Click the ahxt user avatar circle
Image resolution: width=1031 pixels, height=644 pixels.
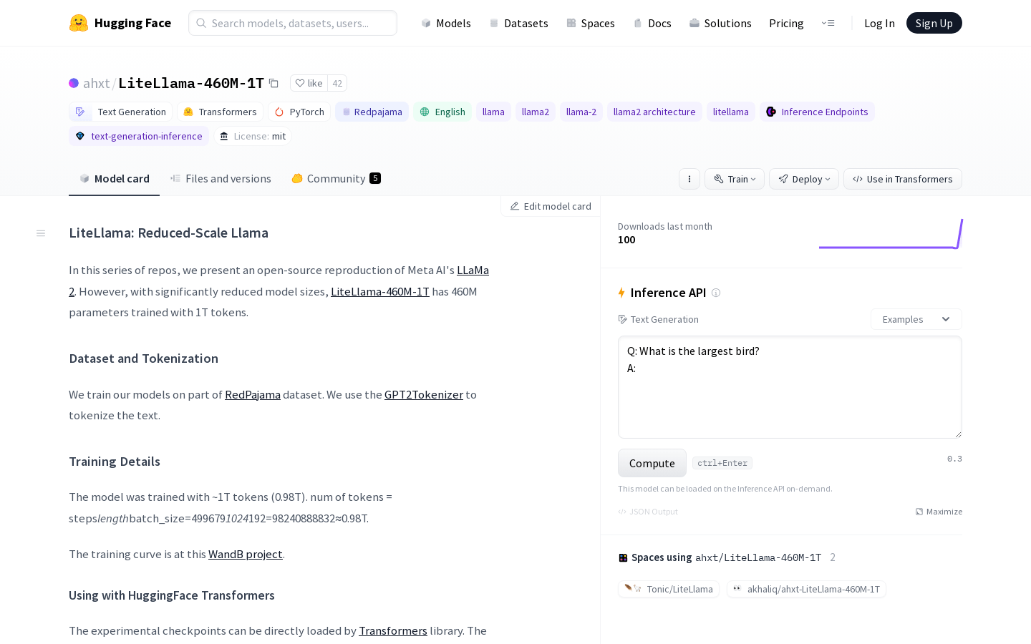pyautogui.click(x=74, y=83)
